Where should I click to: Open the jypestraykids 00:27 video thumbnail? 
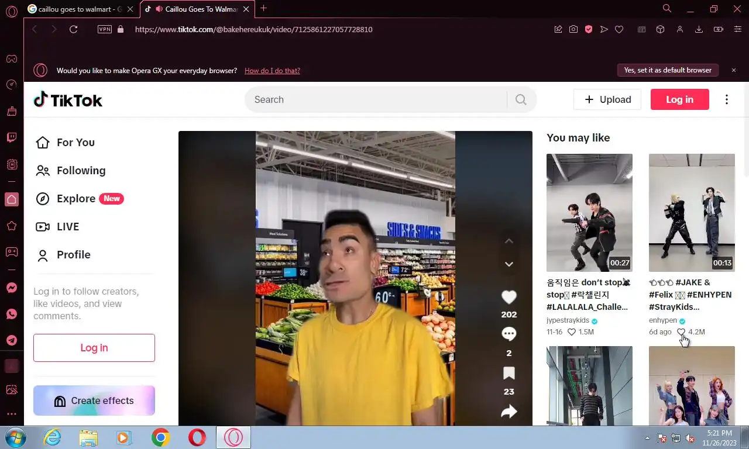pos(589,212)
